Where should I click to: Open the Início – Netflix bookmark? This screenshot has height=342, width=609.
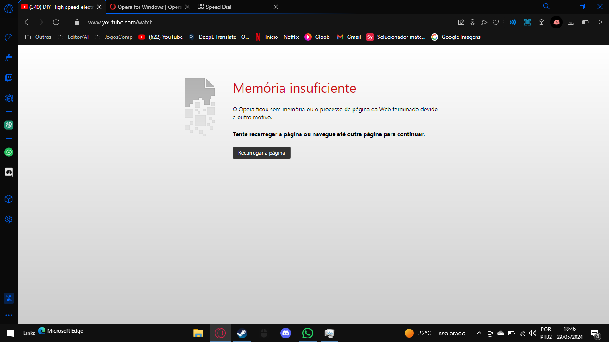tap(277, 37)
